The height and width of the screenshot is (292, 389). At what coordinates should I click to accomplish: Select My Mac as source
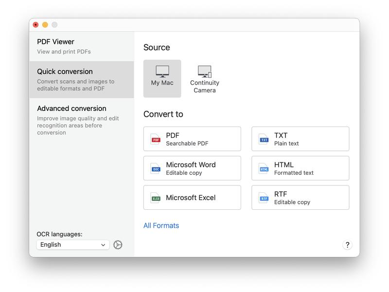coord(162,78)
